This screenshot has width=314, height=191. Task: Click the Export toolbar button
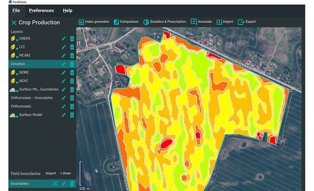(247, 22)
